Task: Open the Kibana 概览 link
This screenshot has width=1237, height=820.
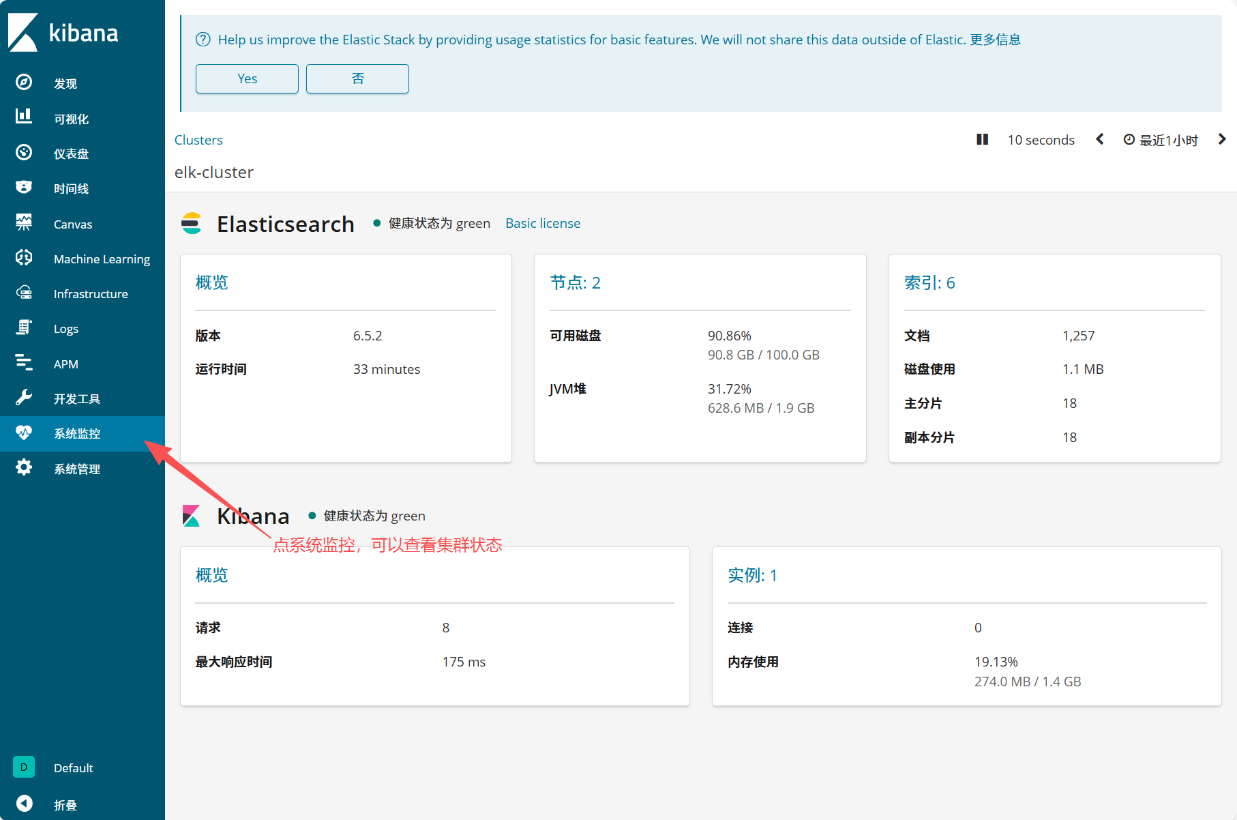Action: 212,575
